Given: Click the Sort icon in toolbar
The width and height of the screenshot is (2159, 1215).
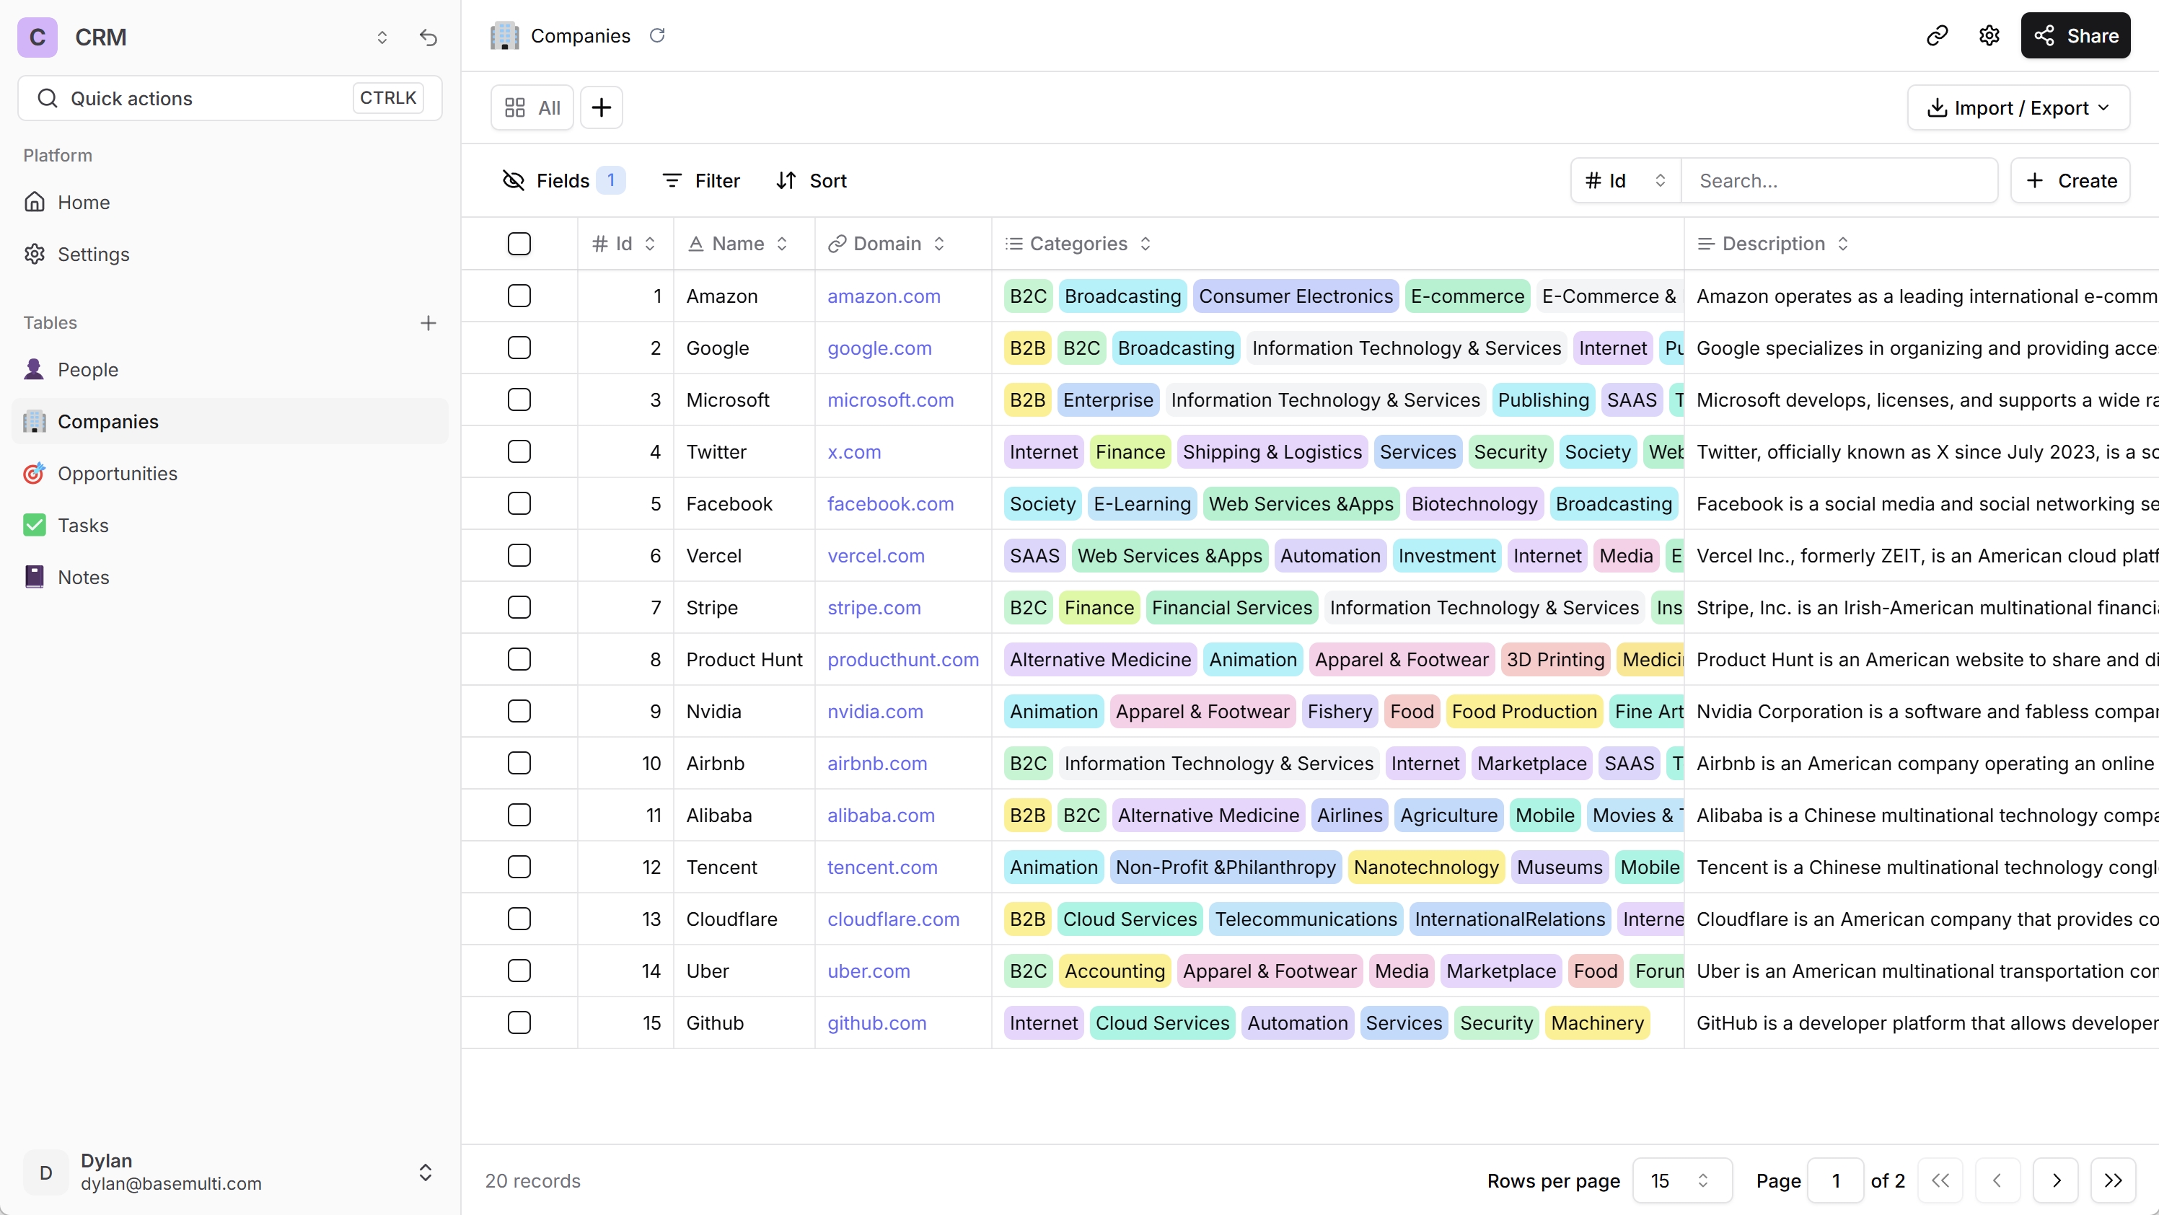Looking at the screenshot, I should pyautogui.click(x=786, y=181).
